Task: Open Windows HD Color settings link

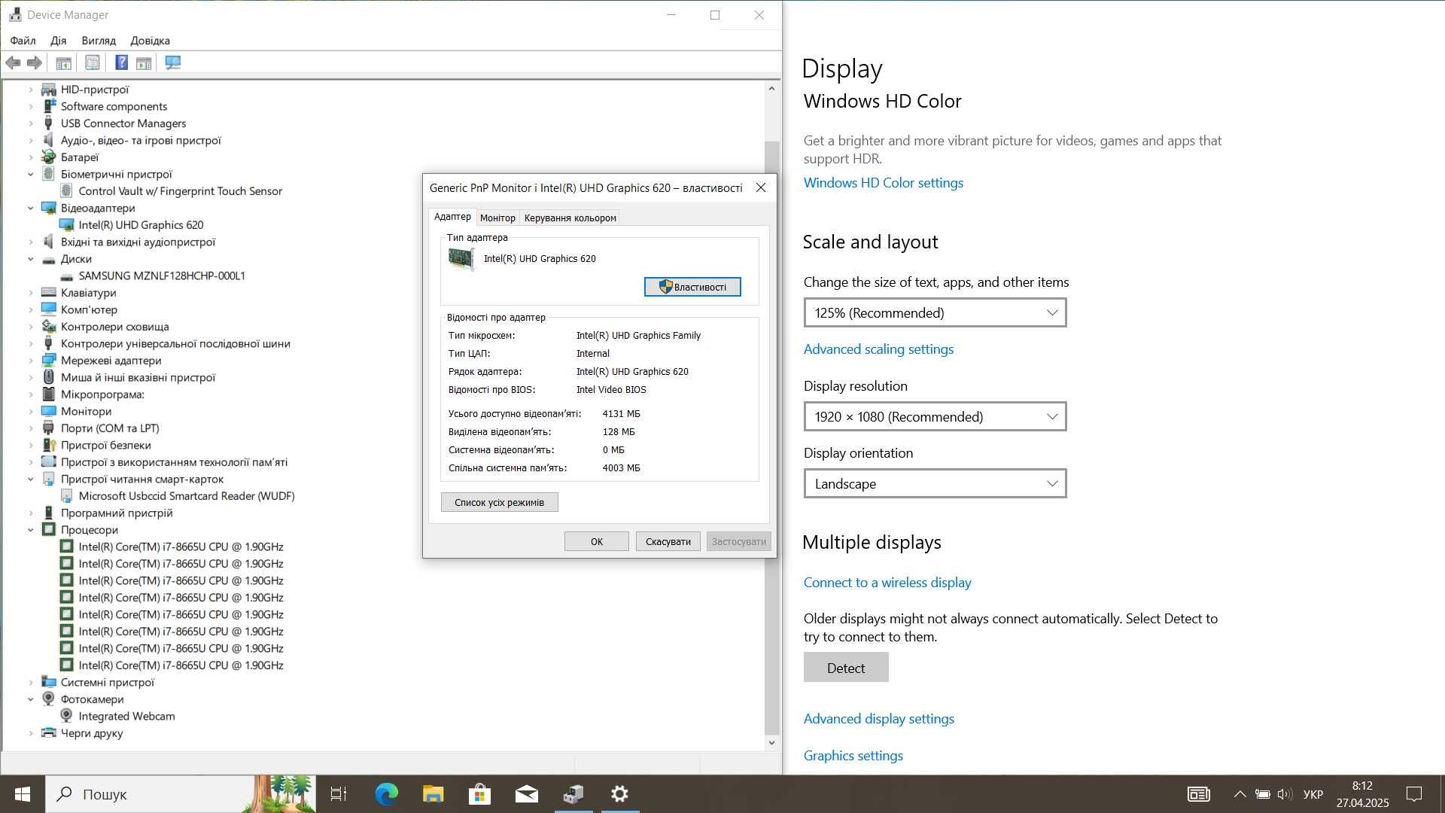Action: [x=883, y=183]
